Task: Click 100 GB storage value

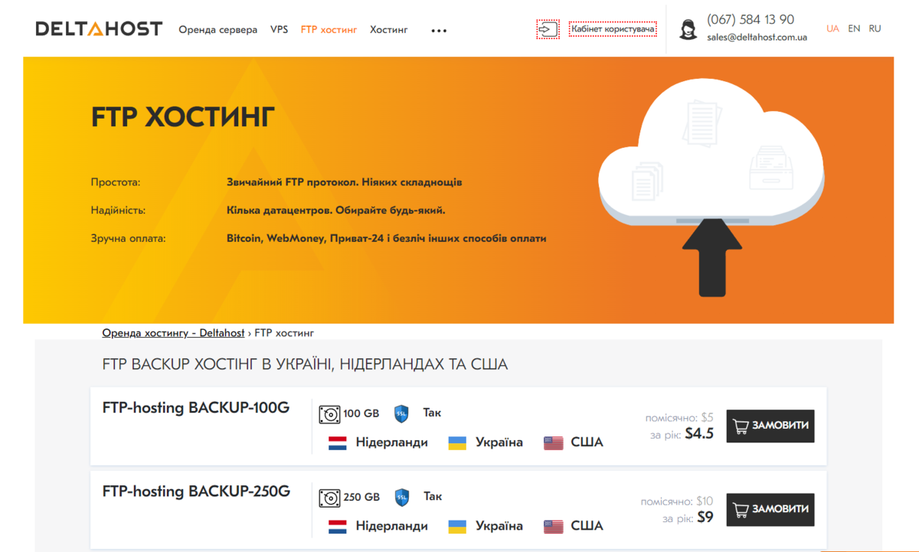Action: [361, 413]
